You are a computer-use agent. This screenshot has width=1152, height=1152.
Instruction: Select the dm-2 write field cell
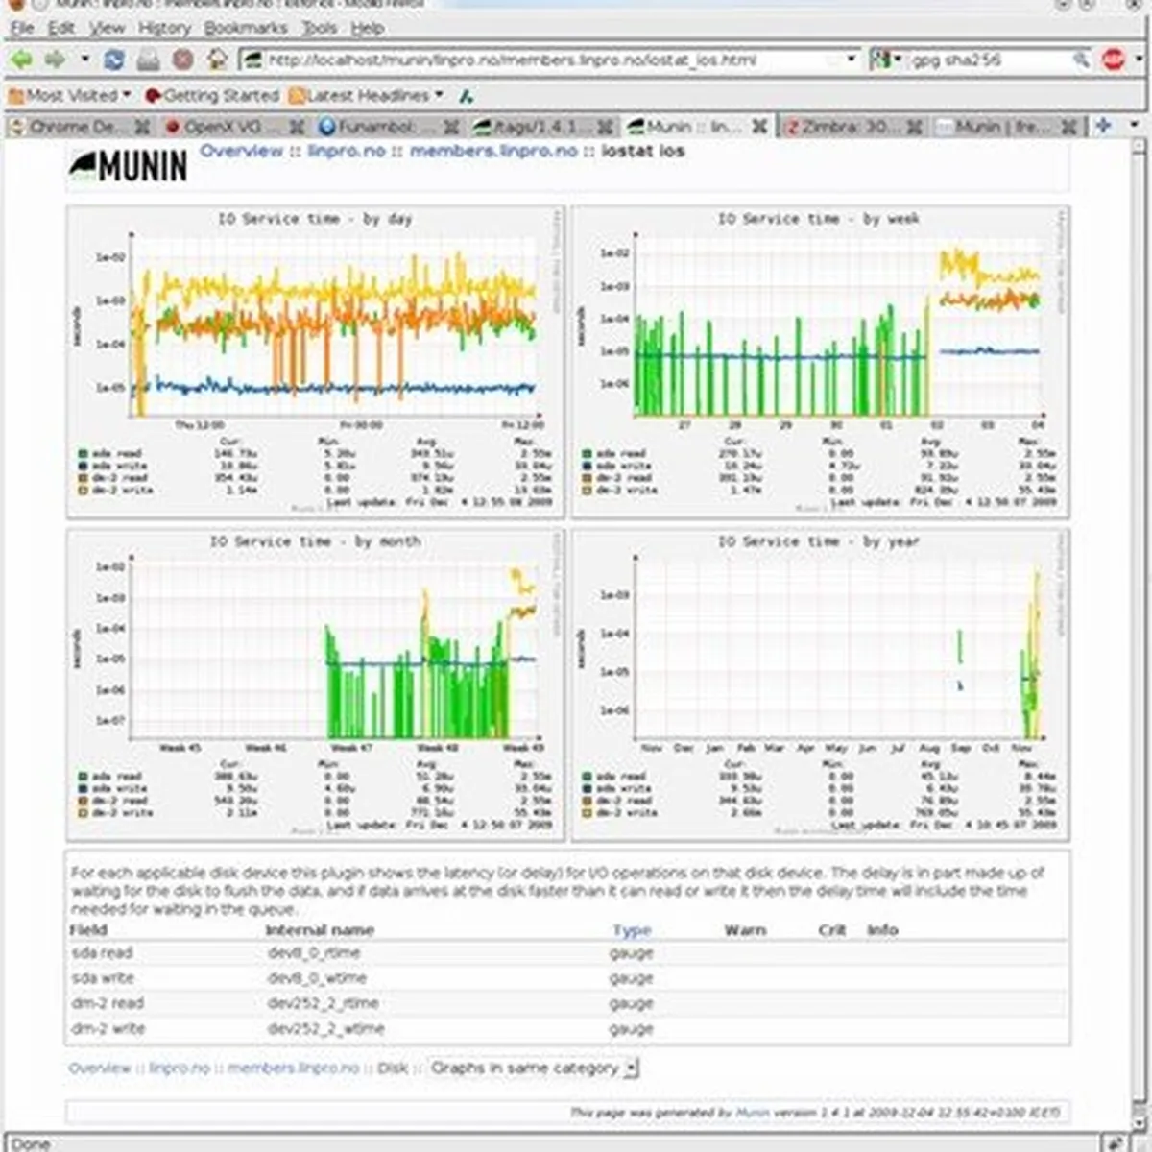(x=108, y=1028)
